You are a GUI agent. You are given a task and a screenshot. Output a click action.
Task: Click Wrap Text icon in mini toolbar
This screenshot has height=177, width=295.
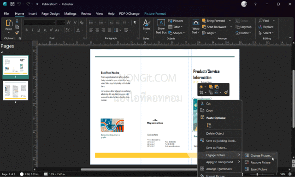pos(216,92)
